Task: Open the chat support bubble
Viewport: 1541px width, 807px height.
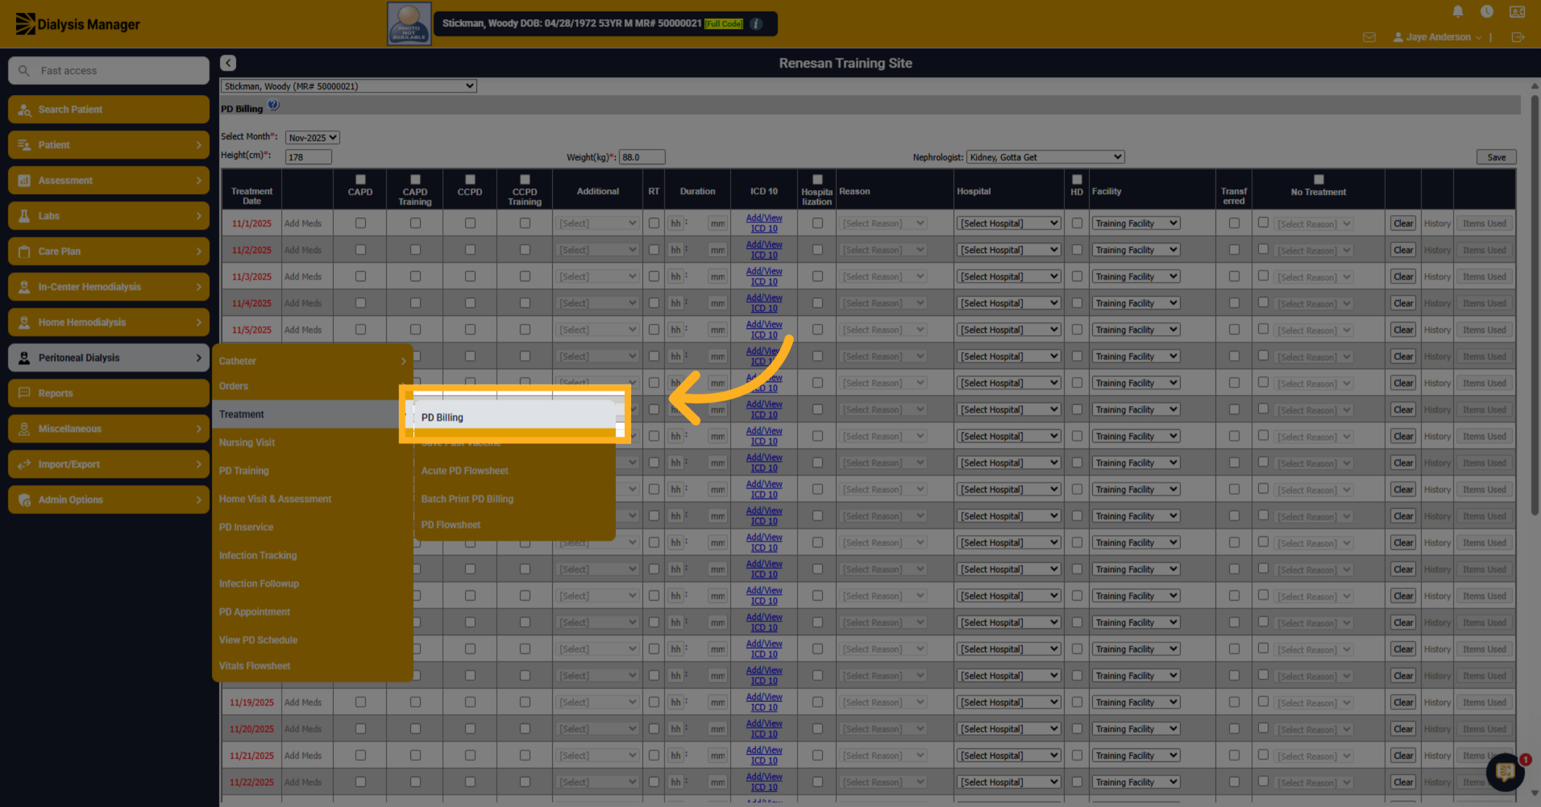Action: (x=1505, y=772)
